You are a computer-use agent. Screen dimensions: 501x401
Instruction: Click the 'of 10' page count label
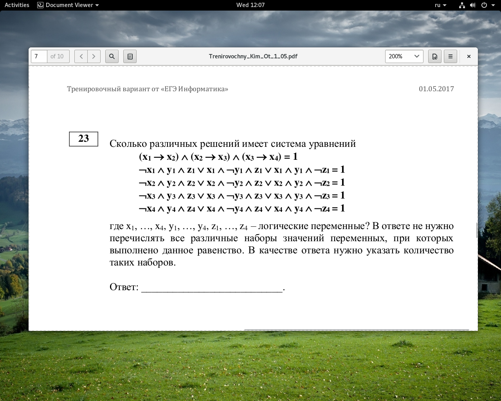point(57,56)
